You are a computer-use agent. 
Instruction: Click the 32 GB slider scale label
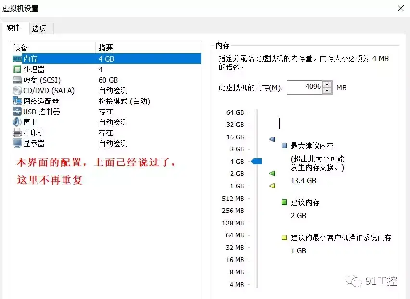(235, 125)
